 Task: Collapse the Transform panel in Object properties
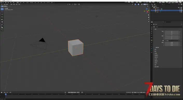click(155, 29)
